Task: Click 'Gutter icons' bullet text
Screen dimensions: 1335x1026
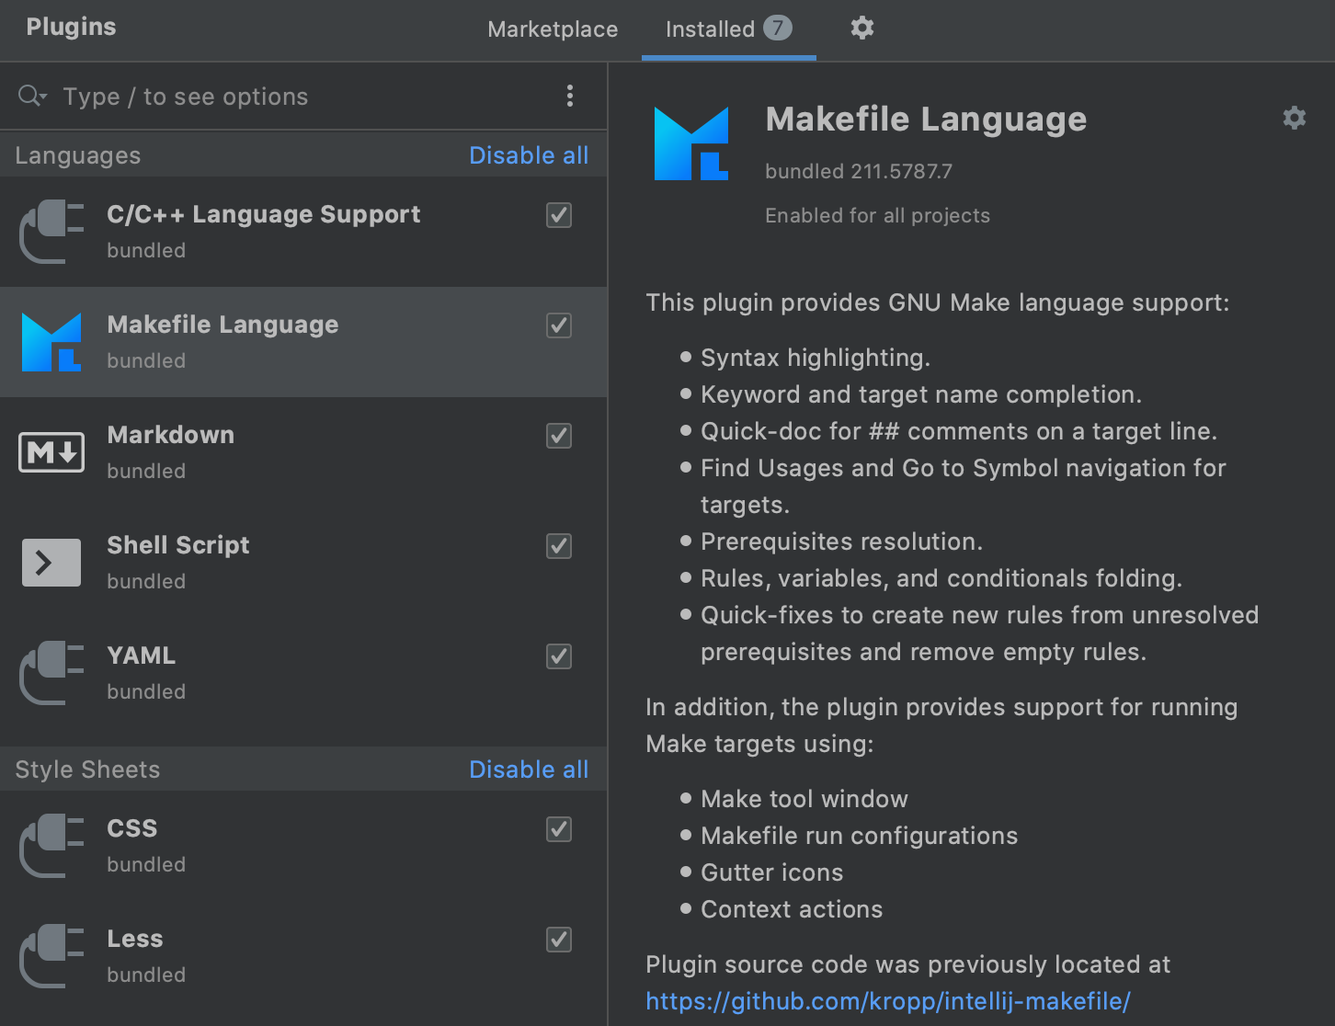Action: [x=771, y=872]
